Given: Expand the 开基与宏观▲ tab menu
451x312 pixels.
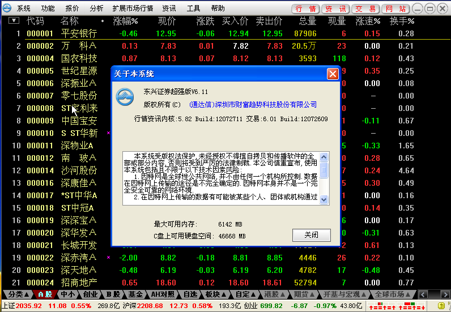Looking at the screenshot, I should coord(344,294).
